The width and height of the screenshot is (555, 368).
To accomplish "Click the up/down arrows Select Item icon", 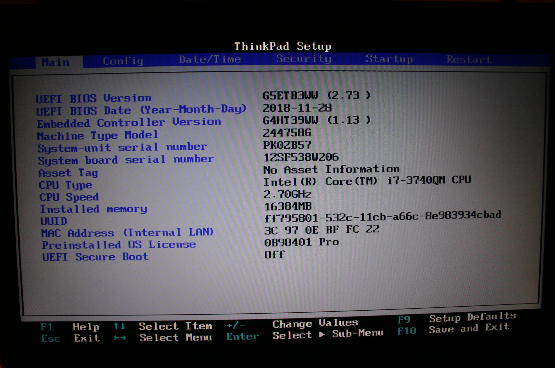I will (119, 326).
